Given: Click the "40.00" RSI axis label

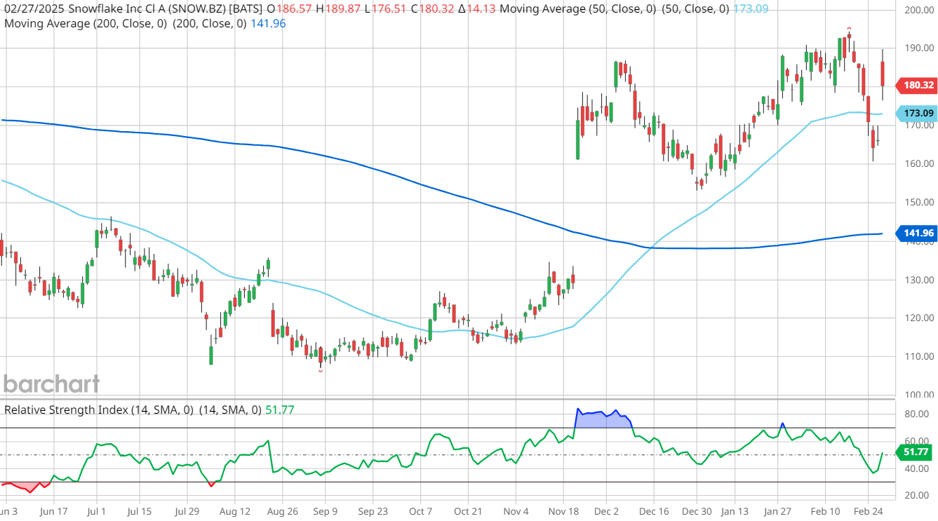Looking at the screenshot, I should (917, 468).
